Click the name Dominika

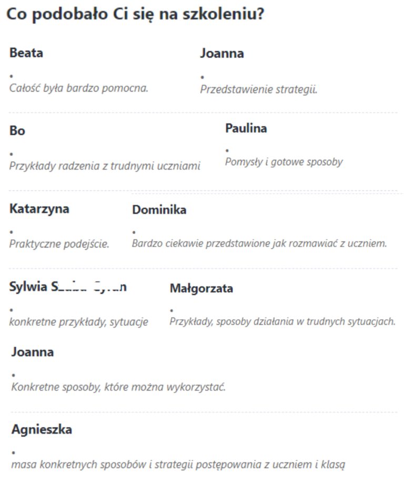click(159, 210)
